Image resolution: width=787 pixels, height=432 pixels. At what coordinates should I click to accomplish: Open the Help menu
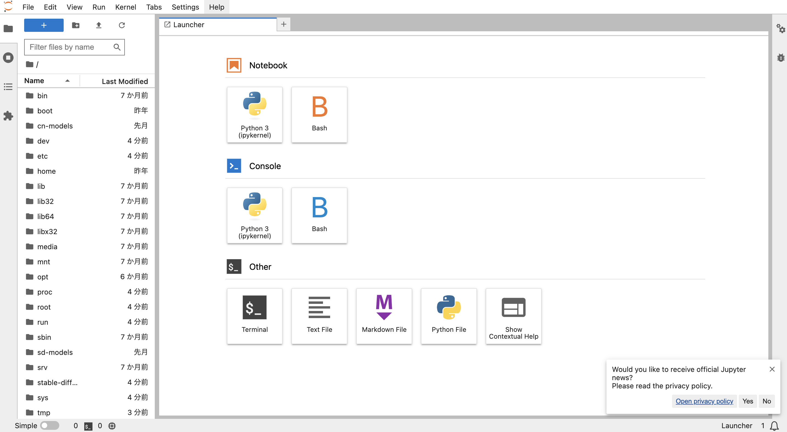(x=217, y=7)
